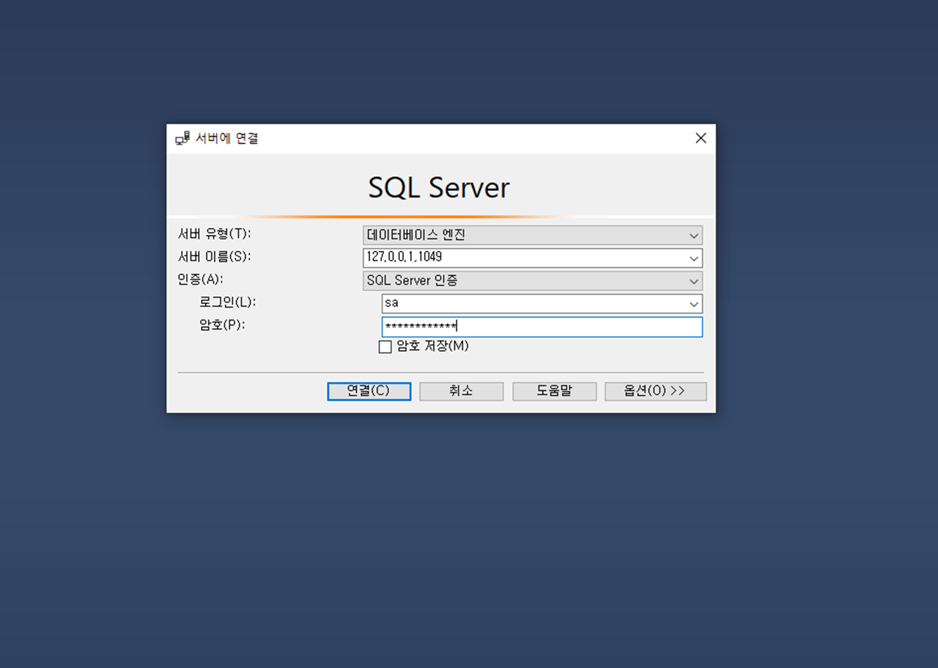Open the 서버 유형 dropdown arrow
Viewport: 938px width, 668px height.
click(x=694, y=236)
